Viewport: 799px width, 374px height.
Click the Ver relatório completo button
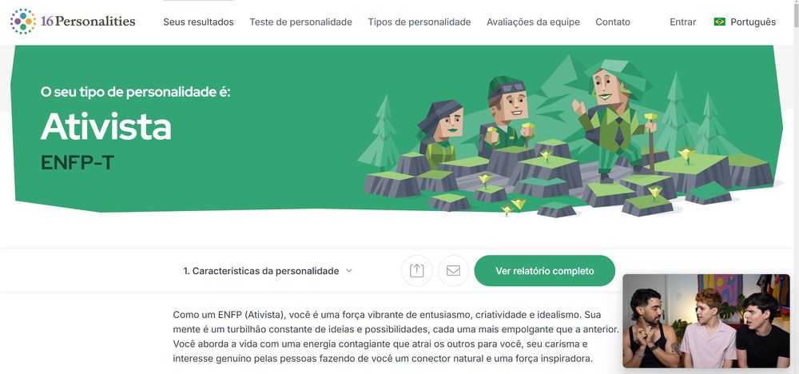point(545,271)
